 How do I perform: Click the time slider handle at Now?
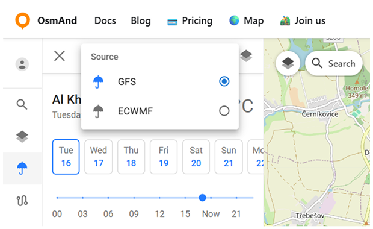point(202,198)
